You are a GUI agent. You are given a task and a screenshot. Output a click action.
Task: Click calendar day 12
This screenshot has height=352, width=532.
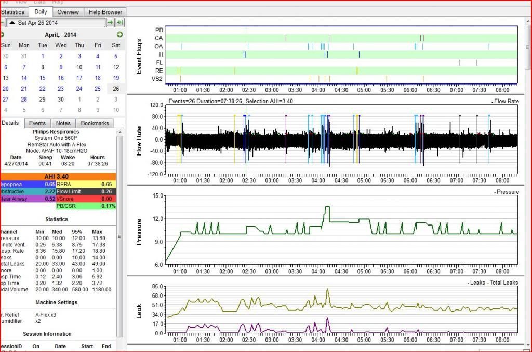[116, 67]
